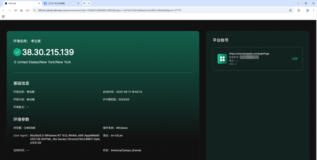Open the extensions puzzle icon
The width and height of the screenshot is (317, 160).
point(299,10)
